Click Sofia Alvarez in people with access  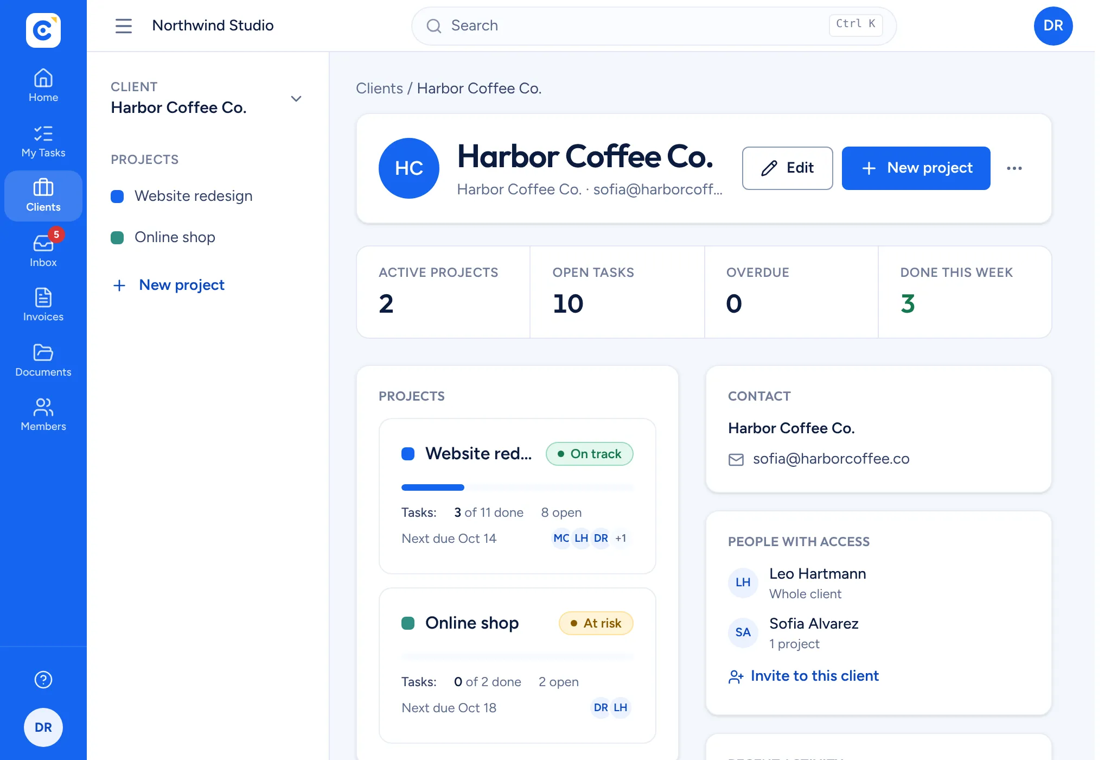point(814,624)
